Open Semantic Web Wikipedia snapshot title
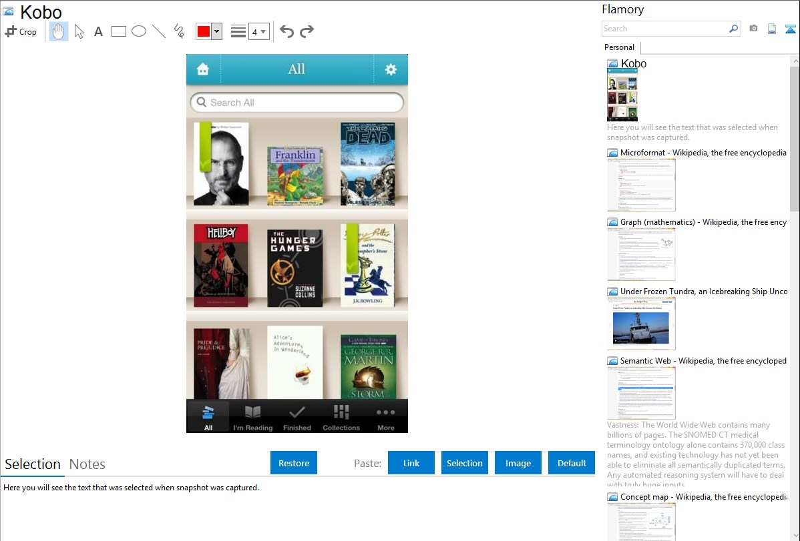The width and height of the screenshot is (800, 541). pyautogui.click(x=703, y=360)
